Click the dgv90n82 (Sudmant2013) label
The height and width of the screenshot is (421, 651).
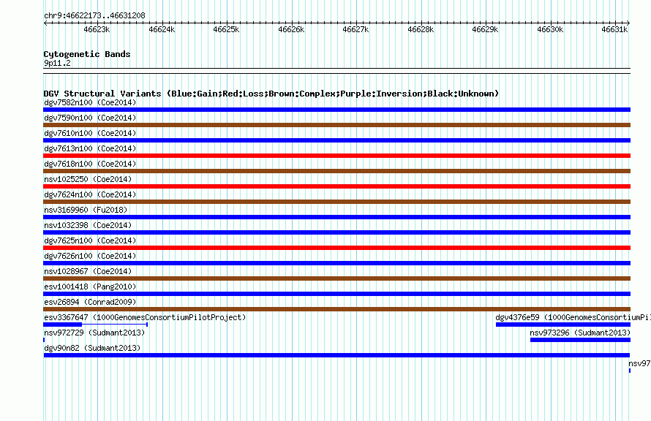pos(92,348)
